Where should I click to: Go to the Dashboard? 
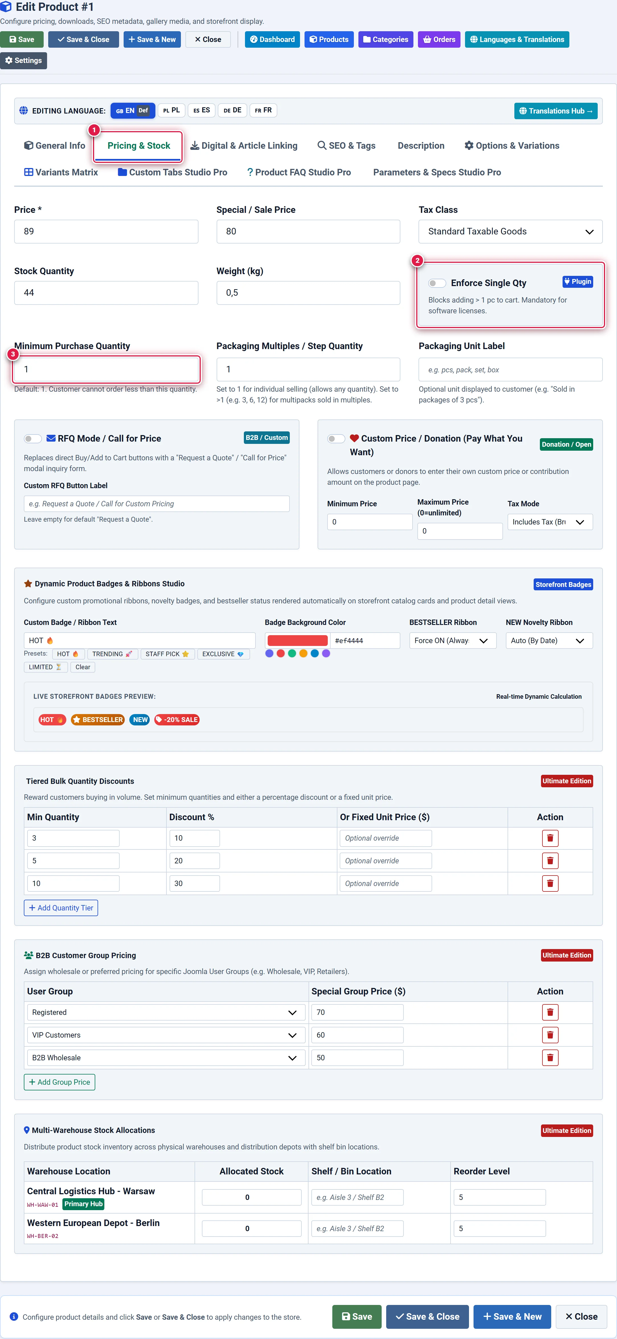point(272,39)
